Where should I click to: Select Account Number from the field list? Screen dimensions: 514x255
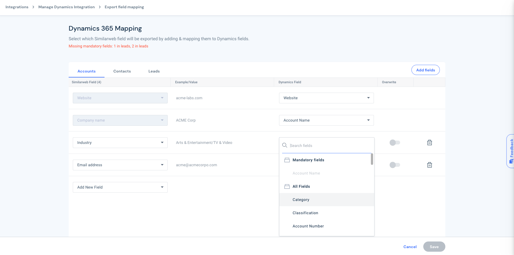327,226
